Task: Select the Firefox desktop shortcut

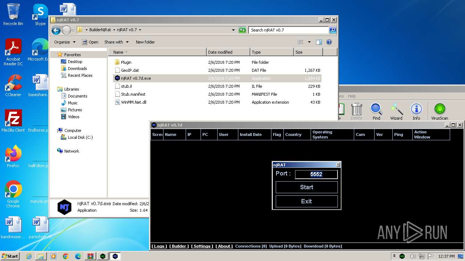Action: [x=13, y=157]
